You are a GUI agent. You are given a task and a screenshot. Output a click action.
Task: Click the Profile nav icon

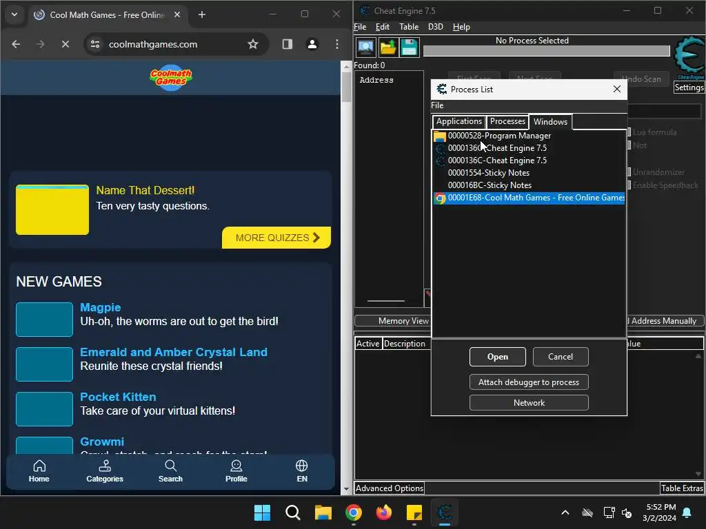(236, 471)
